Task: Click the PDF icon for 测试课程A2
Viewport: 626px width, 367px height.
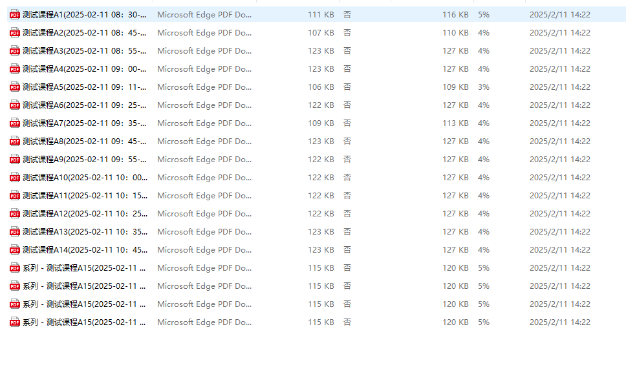Action: [x=15, y=33]
